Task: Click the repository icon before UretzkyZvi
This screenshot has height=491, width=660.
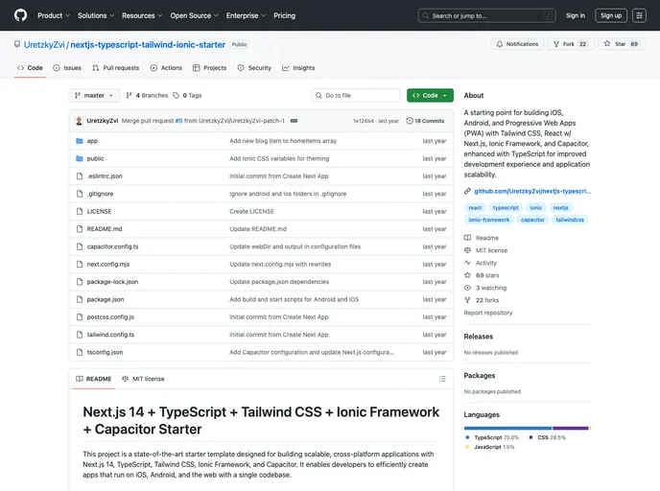Action: [x=17, y=44]
